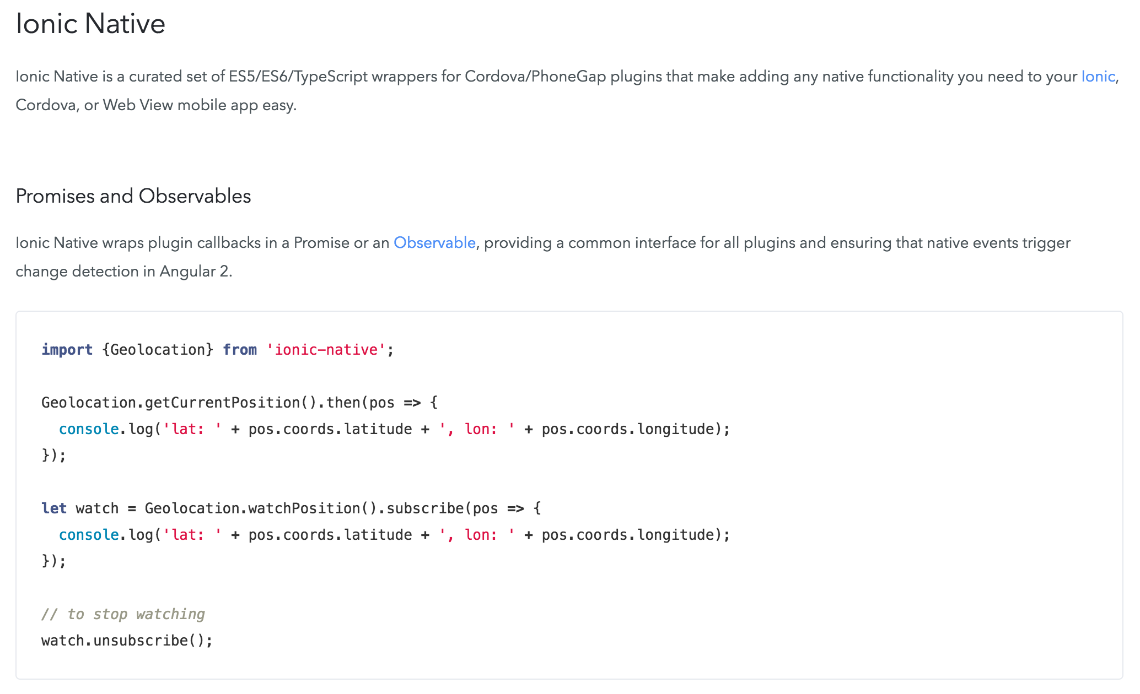Click the watch.unsubscribe(); line
Viewport: 1140px width, 694px height.
click(127, 641)
